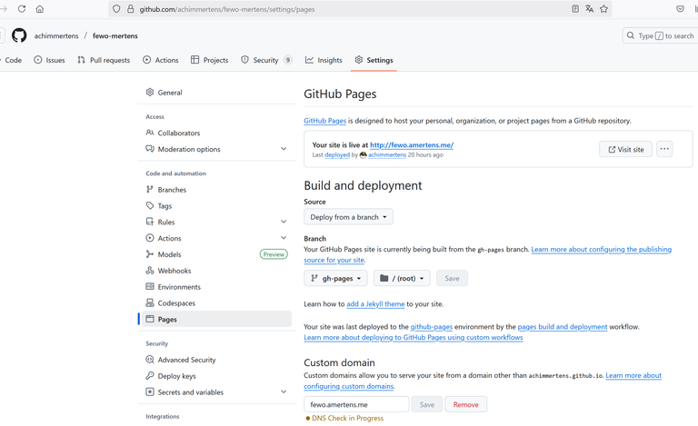
Task: Open the fewo.amertens.me live site link
Action: pyautogui.click(x=412, y=145)
